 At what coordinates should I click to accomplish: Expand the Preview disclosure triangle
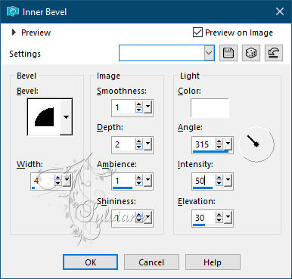point(14,33)
